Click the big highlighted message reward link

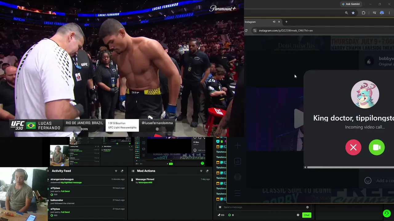coord(71,183)
